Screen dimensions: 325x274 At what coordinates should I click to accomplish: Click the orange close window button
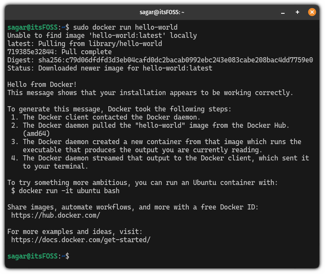click(312, 12)
